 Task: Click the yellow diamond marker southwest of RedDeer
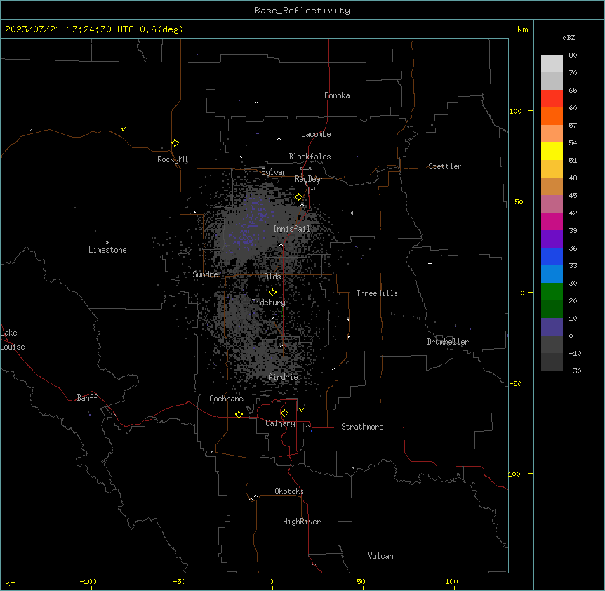coord(299,197)
